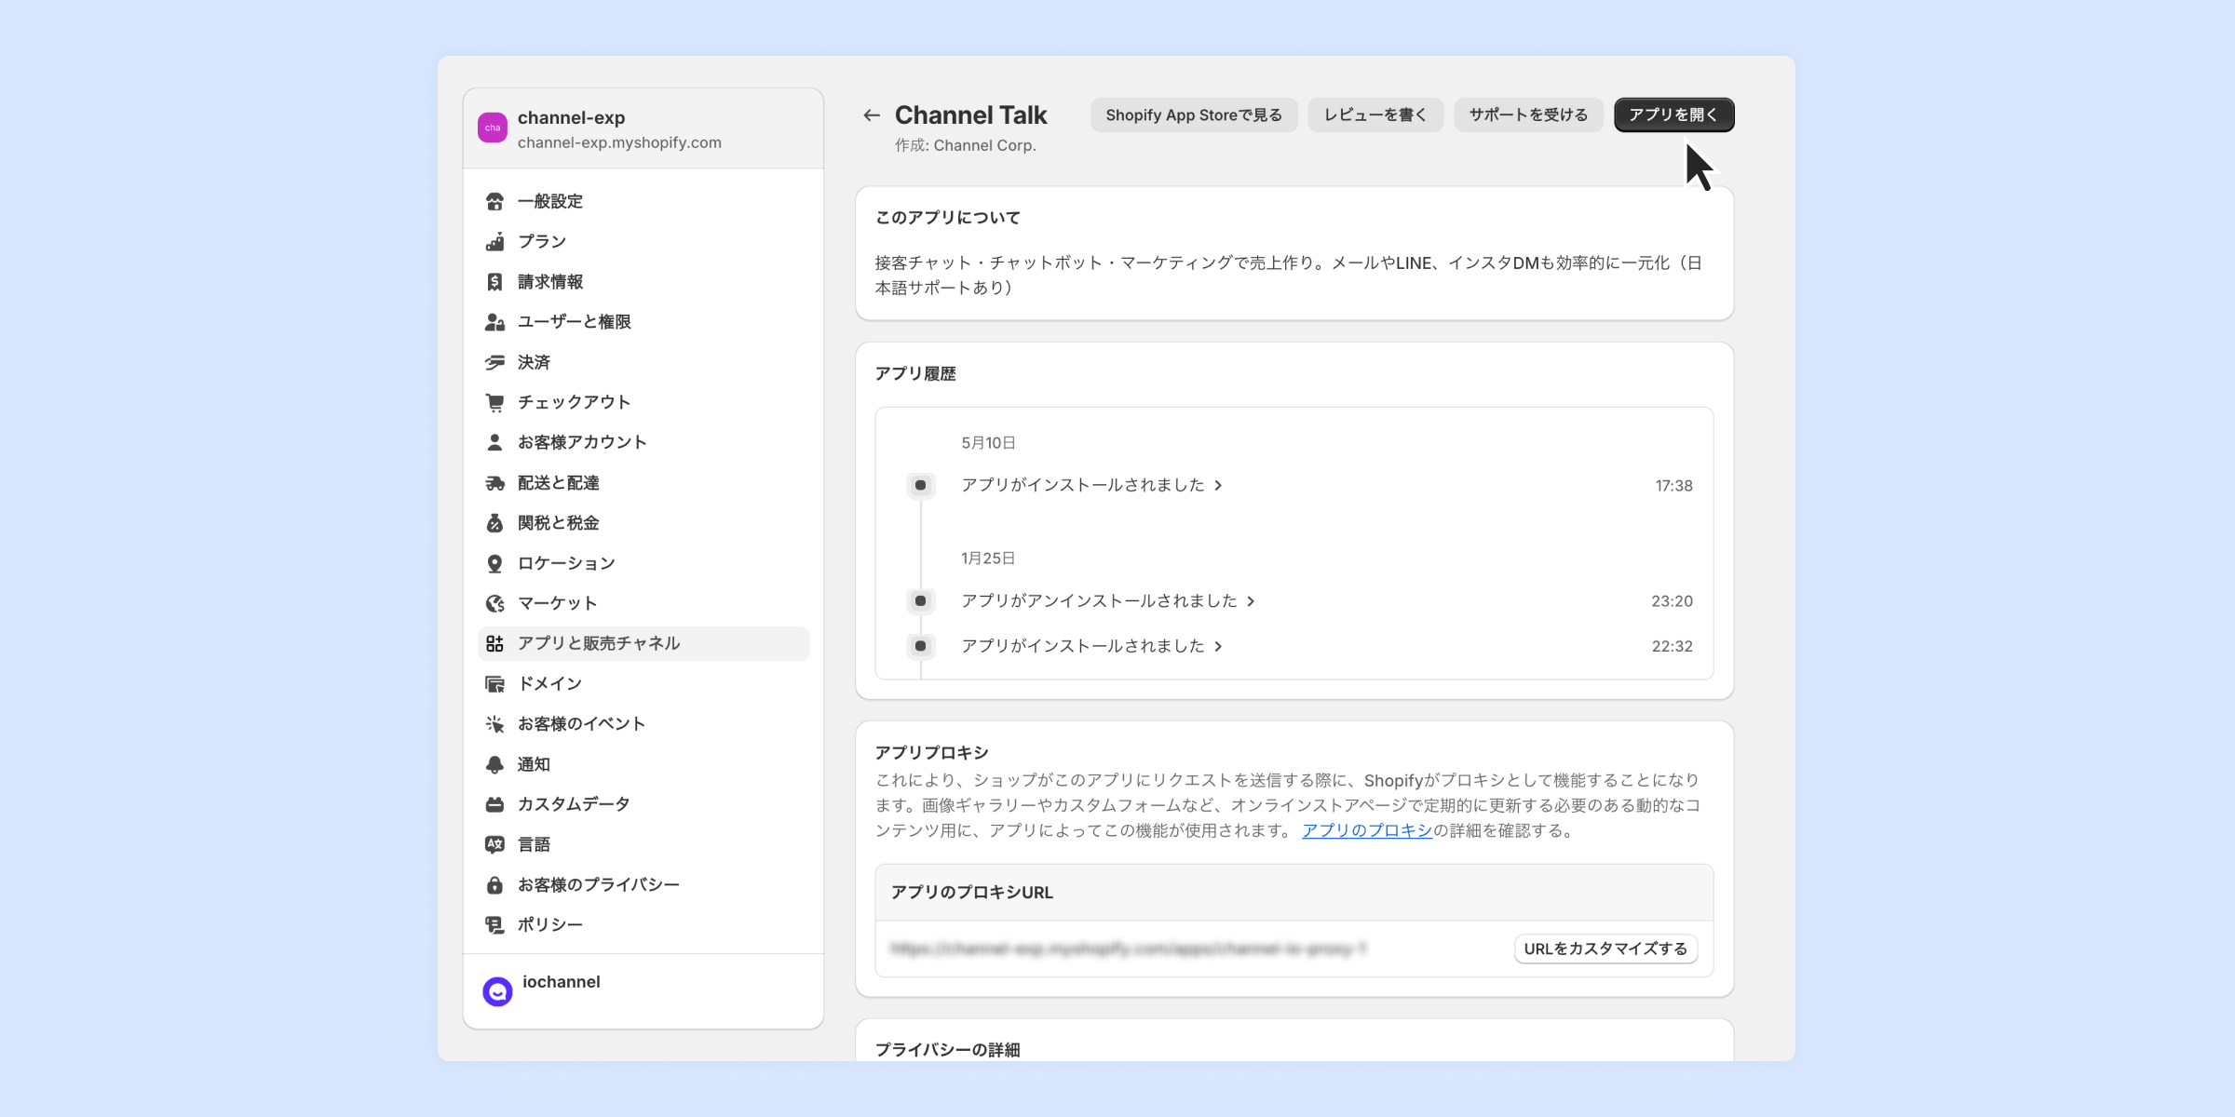Click the 決済 payment icon
Viewport: 2235px width, 1117px height.
coord(494,362)
